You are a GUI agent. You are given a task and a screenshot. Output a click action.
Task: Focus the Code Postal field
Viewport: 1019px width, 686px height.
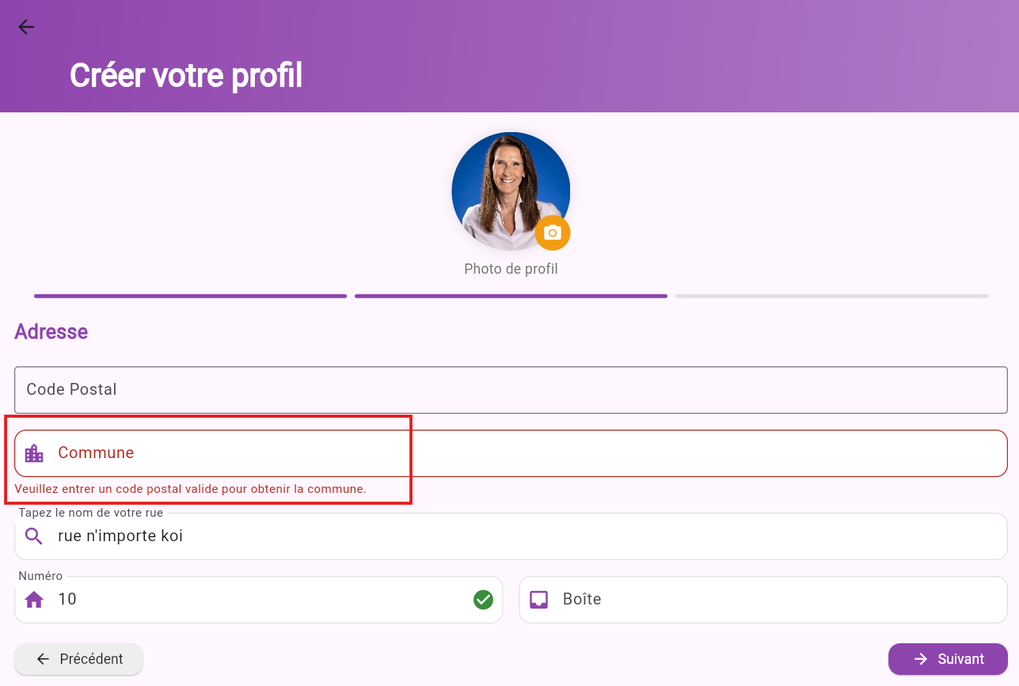click(511, 389)
